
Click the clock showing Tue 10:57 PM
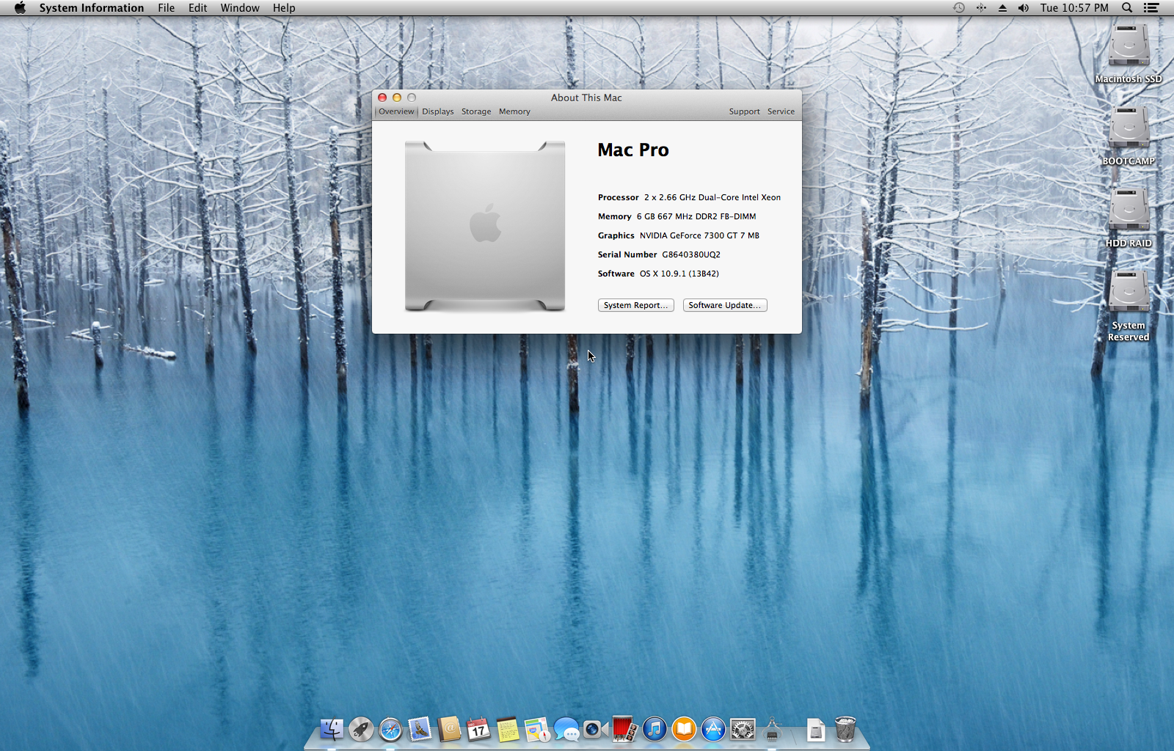tap(1074, 8)
